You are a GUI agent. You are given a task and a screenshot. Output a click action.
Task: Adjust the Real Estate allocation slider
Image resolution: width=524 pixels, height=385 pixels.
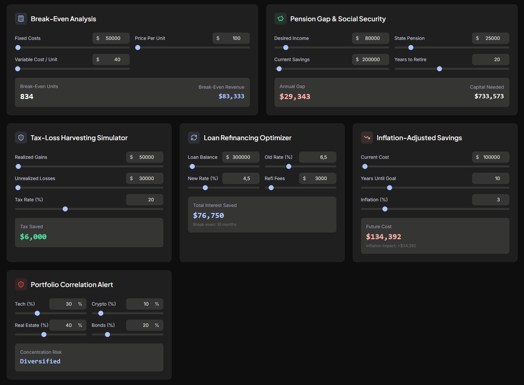tap(51, 335)
